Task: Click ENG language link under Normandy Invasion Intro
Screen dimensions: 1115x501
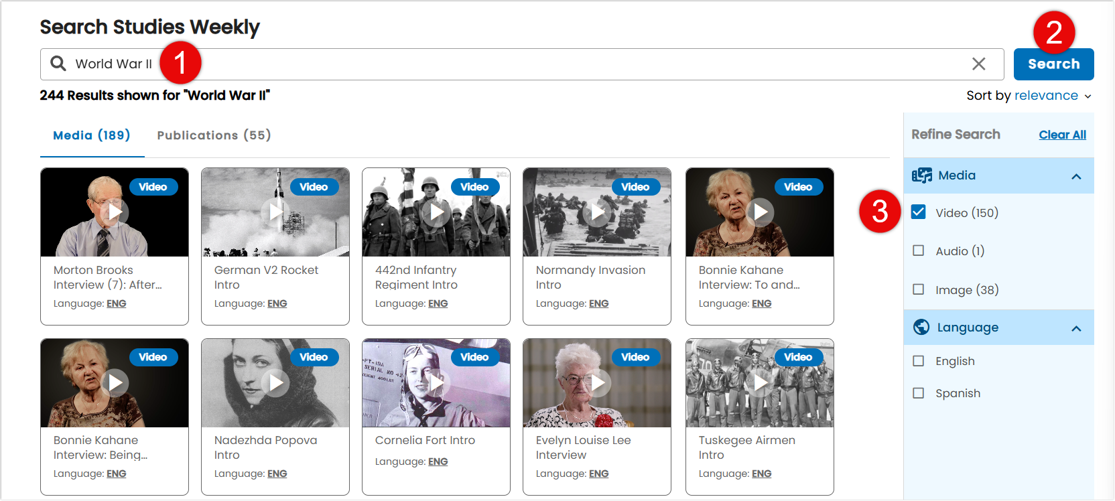Action: click(599, 303)
